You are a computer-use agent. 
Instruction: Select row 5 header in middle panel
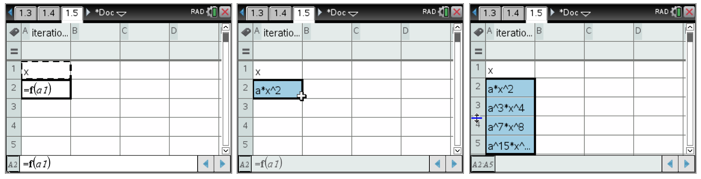point(245,145)
